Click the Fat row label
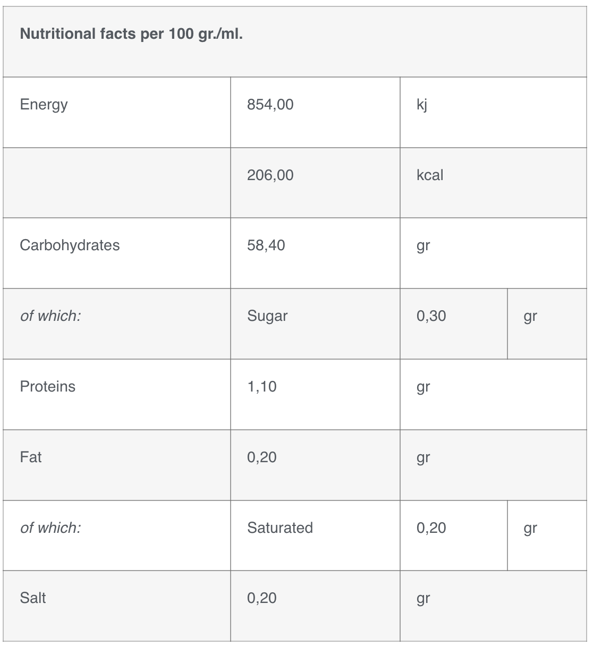593x646 pixels. click(x=30, y=457)
